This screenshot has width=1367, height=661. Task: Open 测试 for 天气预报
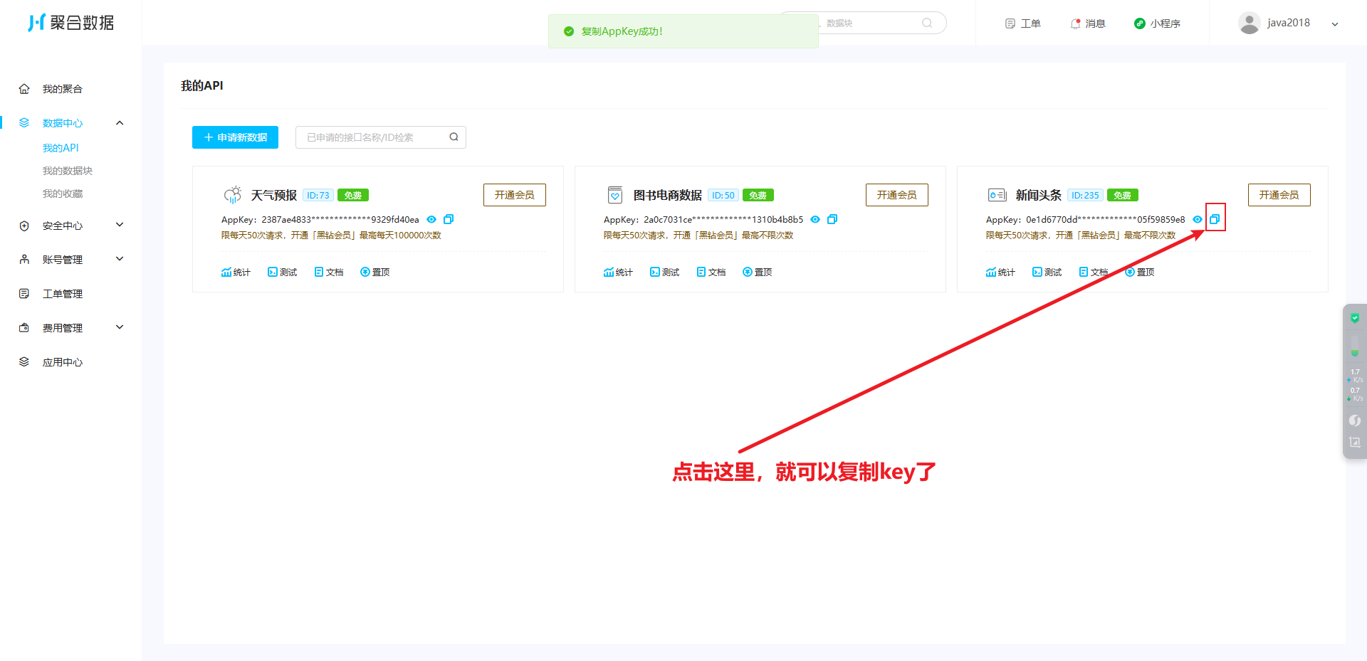[x=283, y=273]
